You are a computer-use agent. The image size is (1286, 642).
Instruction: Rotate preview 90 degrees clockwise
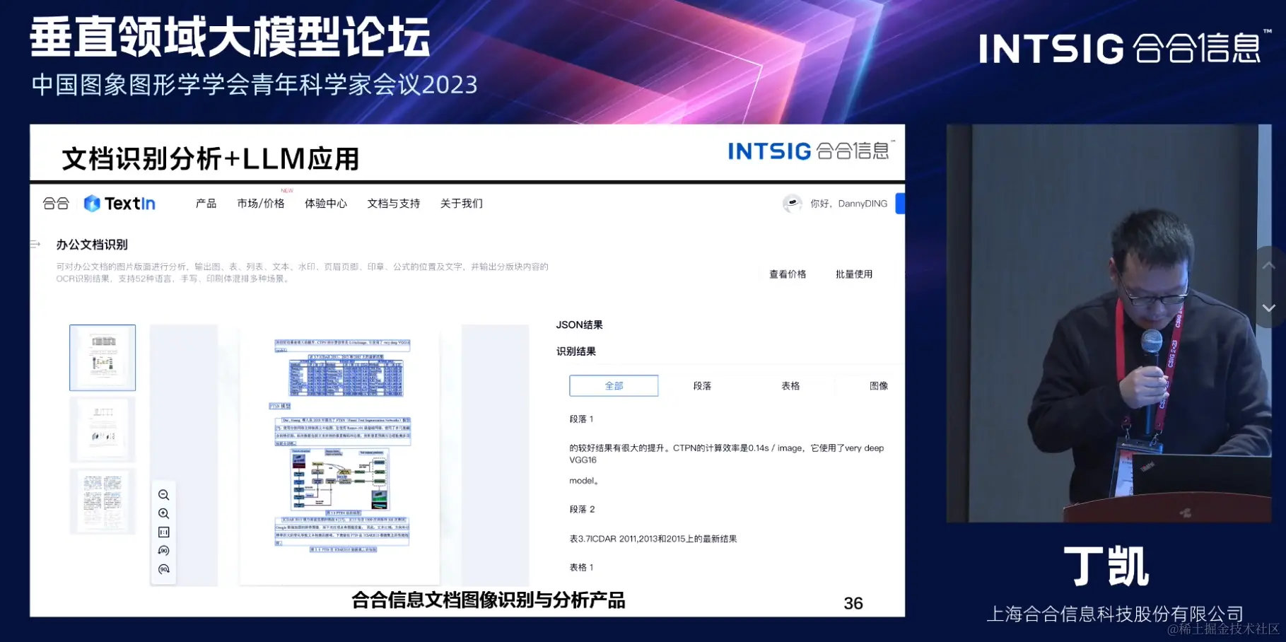163,569
